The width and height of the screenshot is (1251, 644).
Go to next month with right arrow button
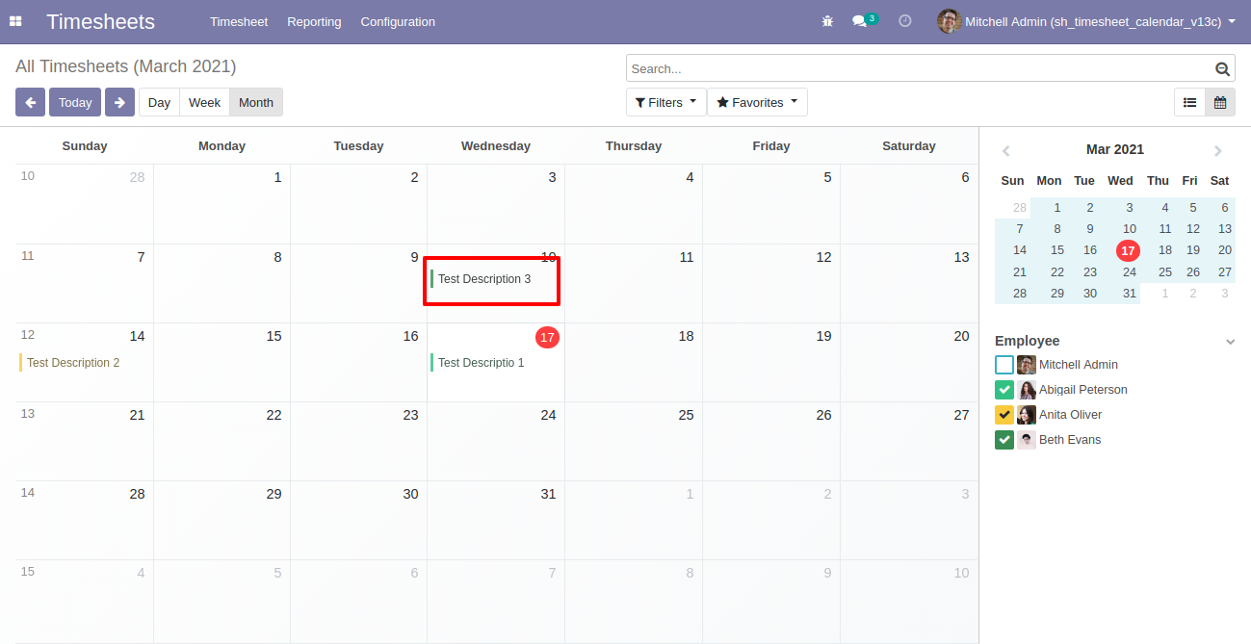[119, 102]
